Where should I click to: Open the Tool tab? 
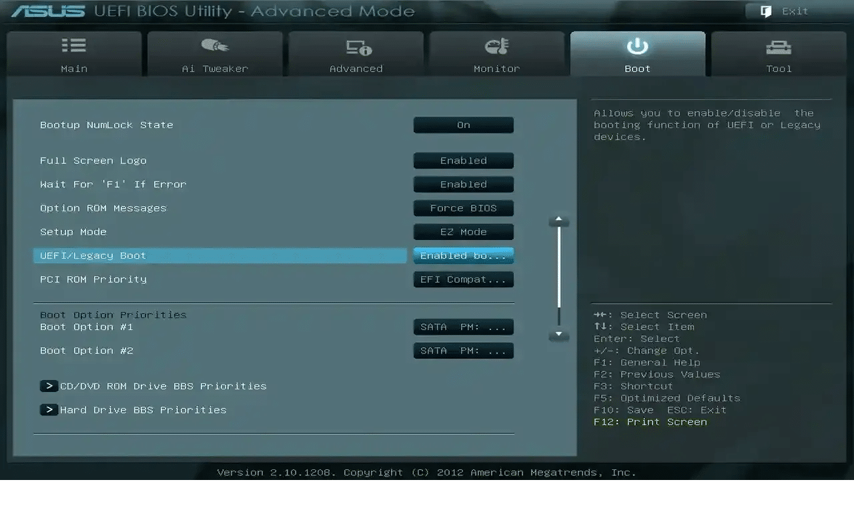(x=779, y=54)
